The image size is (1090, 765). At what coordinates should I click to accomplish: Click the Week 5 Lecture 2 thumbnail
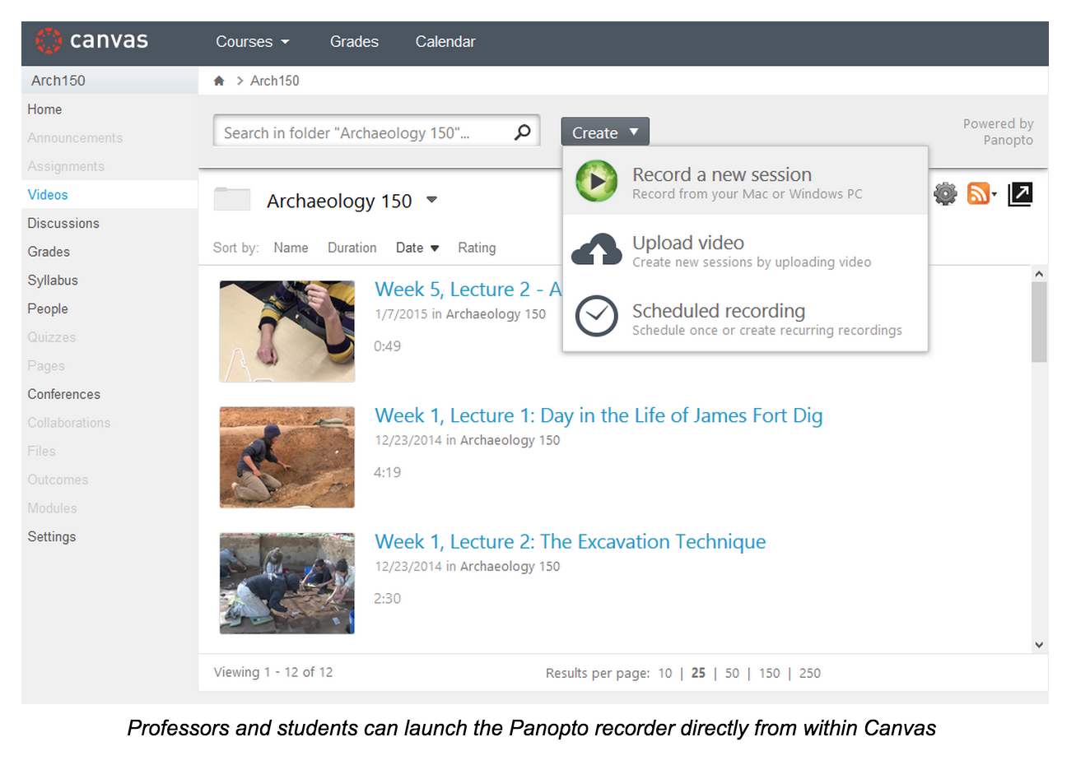tap(287, 331)
